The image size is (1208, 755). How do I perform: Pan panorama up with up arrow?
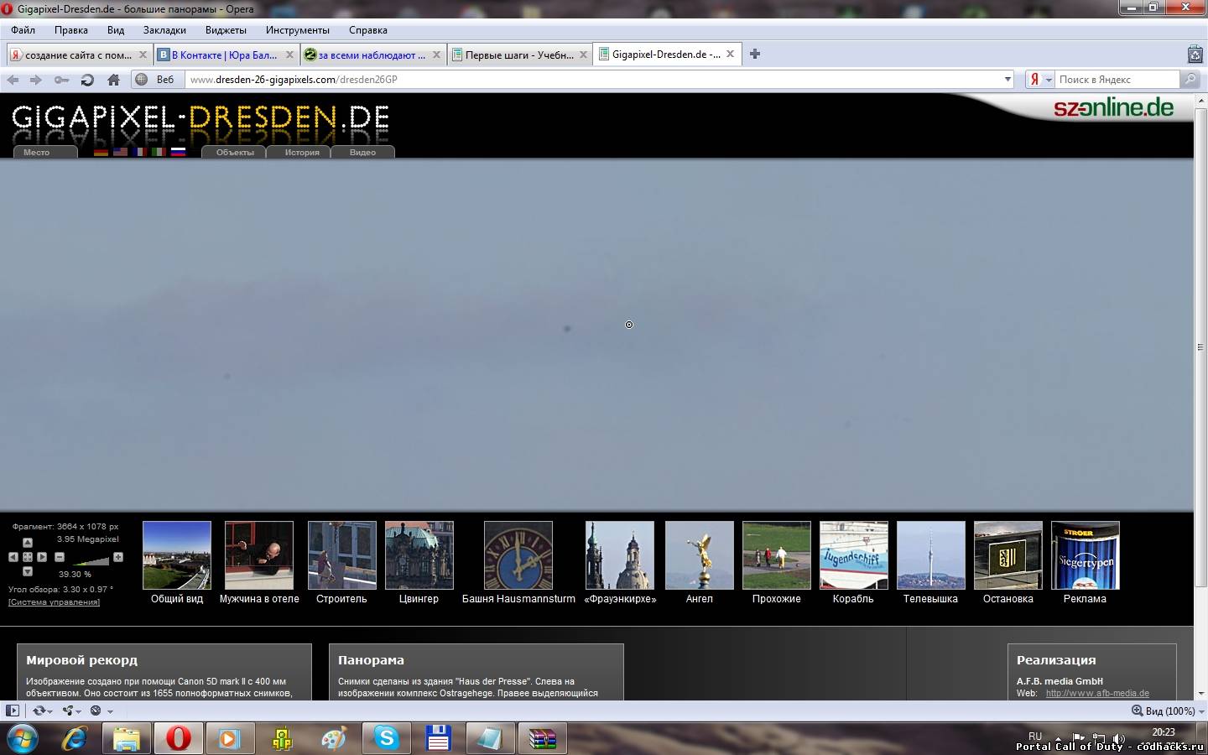coord(28,543)
